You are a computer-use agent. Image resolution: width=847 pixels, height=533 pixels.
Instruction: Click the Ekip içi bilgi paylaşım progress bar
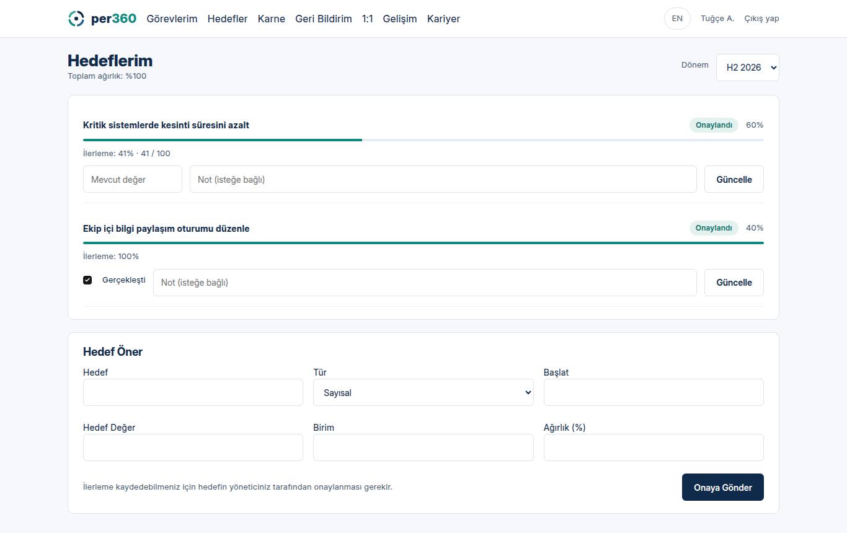click(423, 243)
